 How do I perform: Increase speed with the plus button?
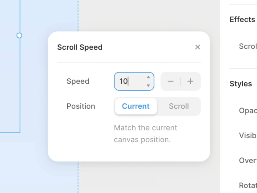(190, 81)
